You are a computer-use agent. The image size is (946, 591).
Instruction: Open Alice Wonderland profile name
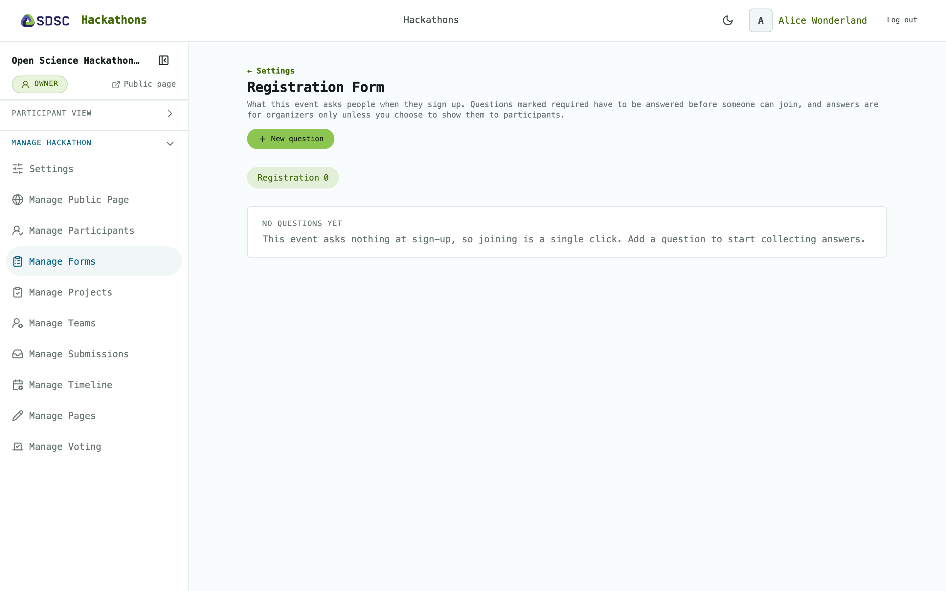[822, 20]
